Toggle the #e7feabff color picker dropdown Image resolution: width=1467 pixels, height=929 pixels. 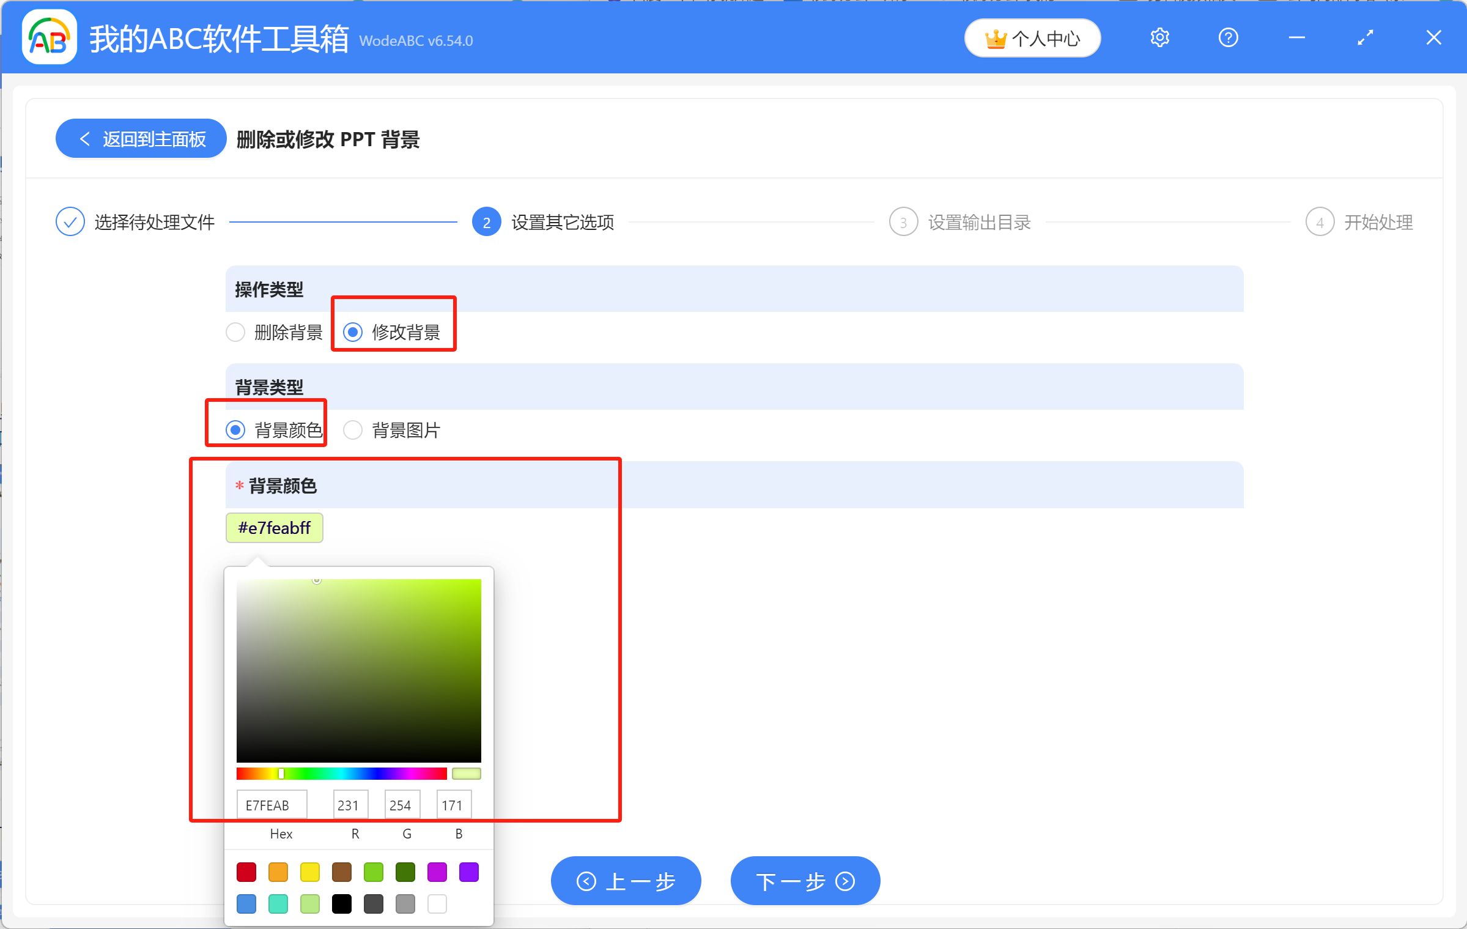coord(275,528)
